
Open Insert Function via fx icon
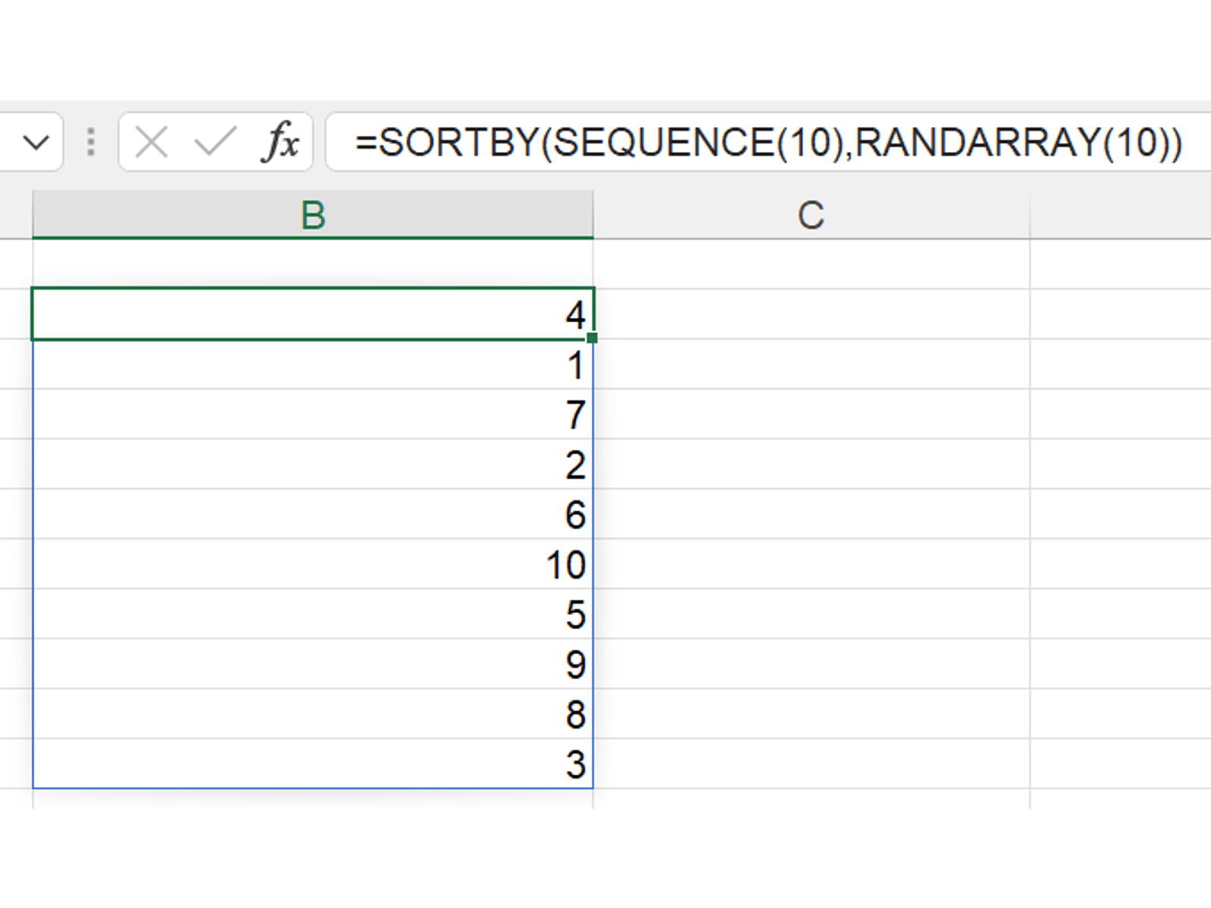click(281, 142)
